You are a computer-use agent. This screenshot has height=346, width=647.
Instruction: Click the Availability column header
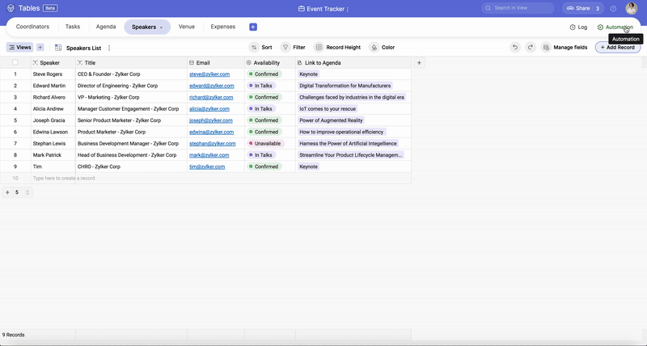click(x=270, y=63)
